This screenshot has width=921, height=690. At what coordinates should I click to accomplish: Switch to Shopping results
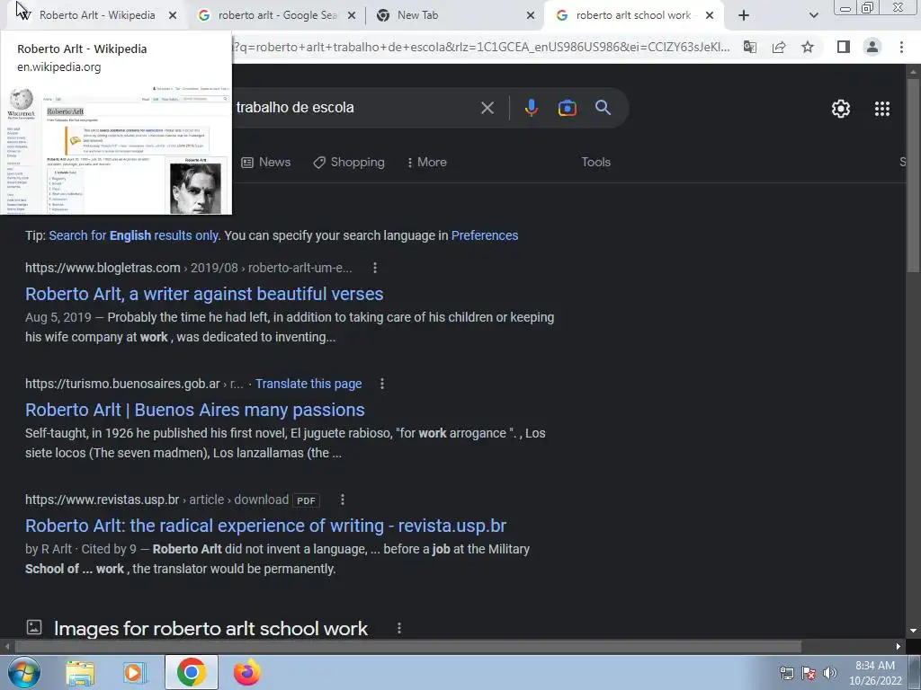pyautogui.click(x=349, y=162)
